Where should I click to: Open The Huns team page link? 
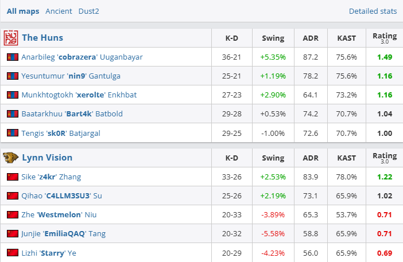[42, 38]
